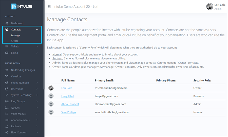Click the Business role in Larry's row
228x137 pixels.
198,96
